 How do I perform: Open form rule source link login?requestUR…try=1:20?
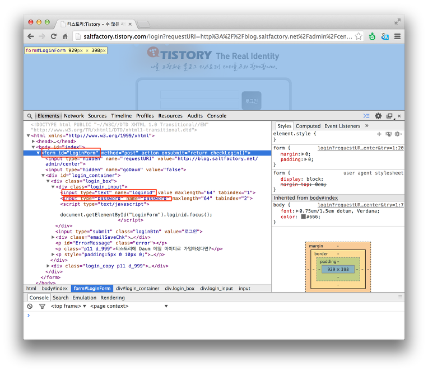(361, 148)
